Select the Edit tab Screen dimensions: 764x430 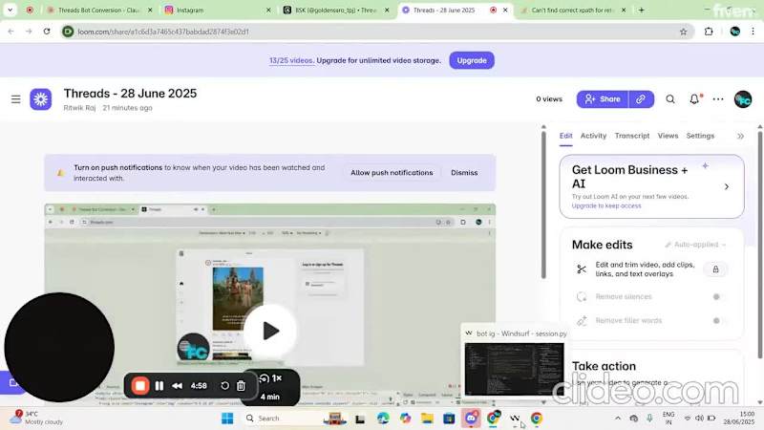[565, 136]
